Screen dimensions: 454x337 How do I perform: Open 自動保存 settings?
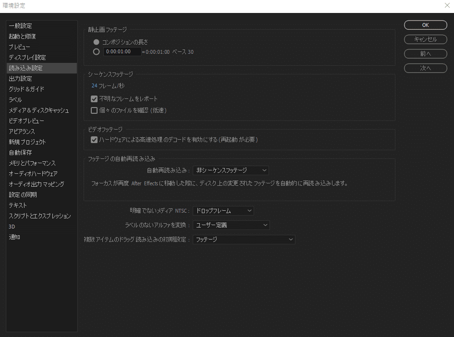42,153
